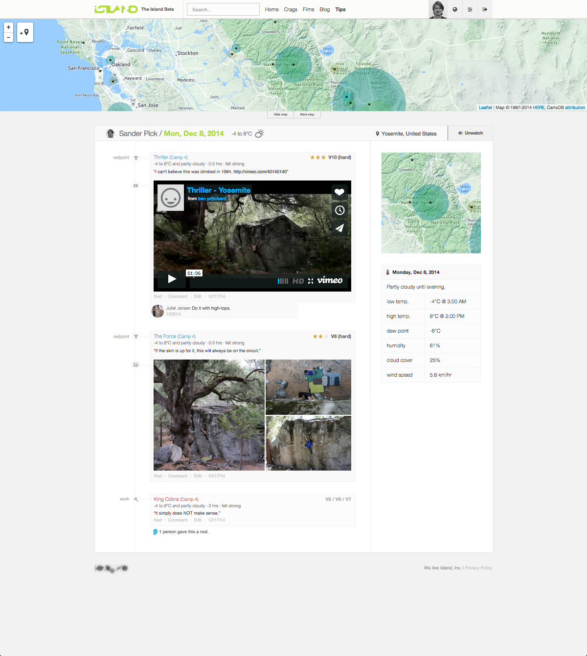This screenshot has width=587, height=656.
Task: Click the redpoint trophy icon beside Thriller
Action: click(135, 157)
